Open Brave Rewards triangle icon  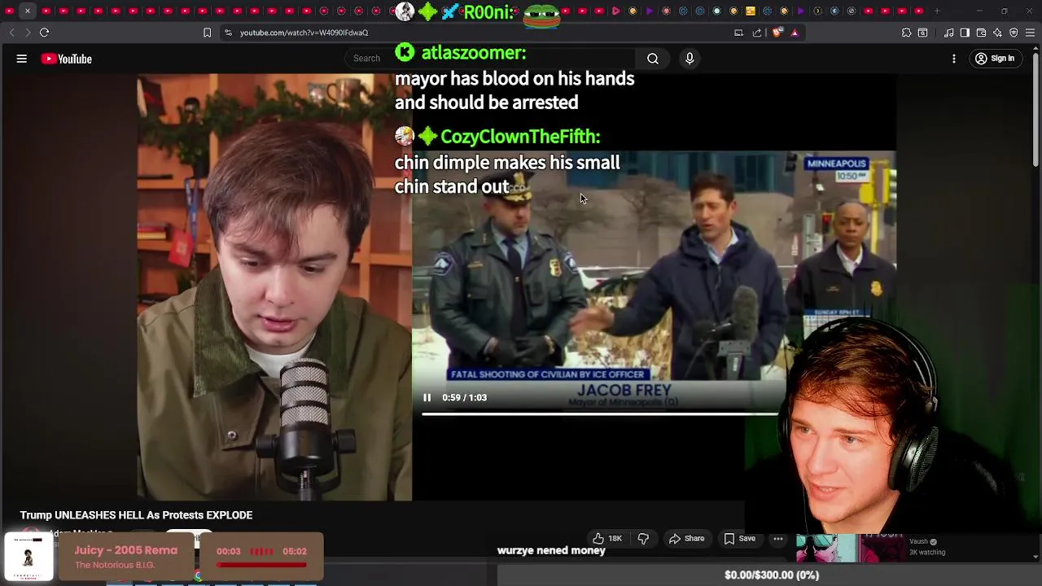[x=795, y=33]
